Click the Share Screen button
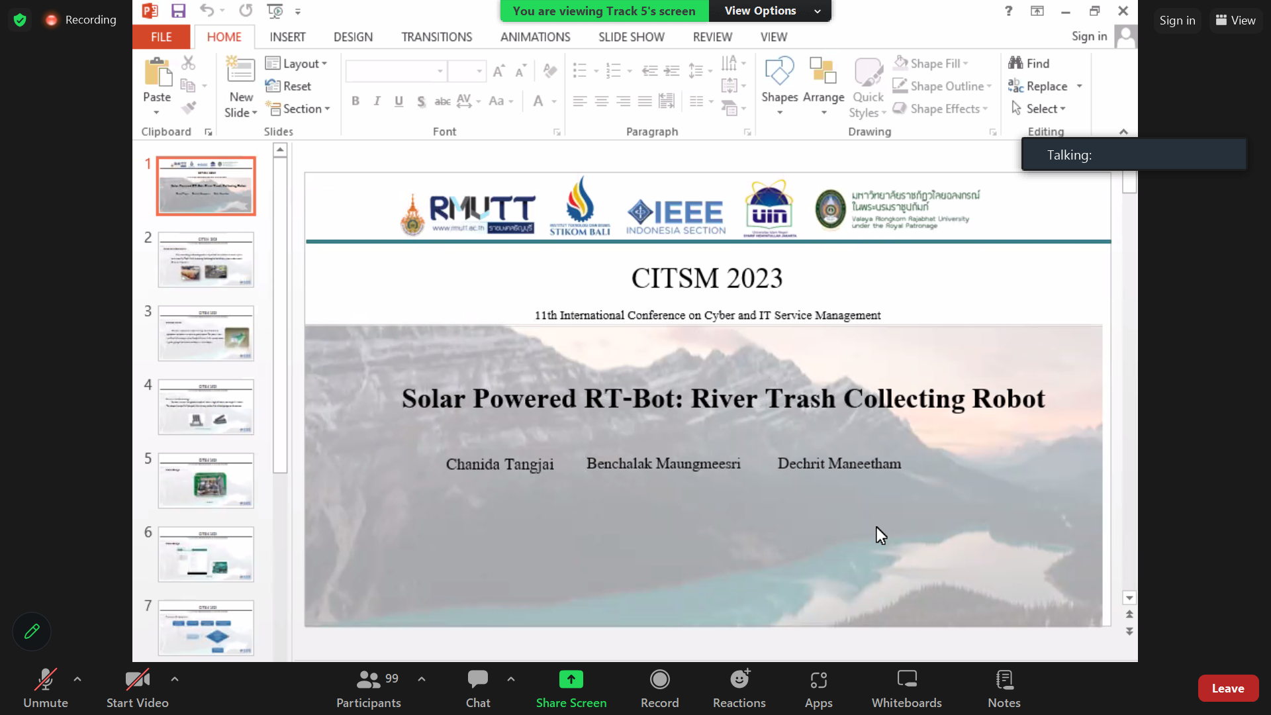The width and height of the screenshot is (1271, 715). click(571, 689)
